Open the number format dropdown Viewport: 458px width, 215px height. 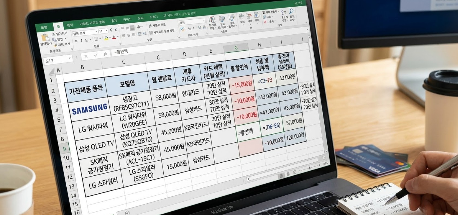pyautogui.click(x=204, y=20)
